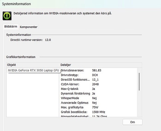Click the Systeminformation window title

click(x=17, y=4)
